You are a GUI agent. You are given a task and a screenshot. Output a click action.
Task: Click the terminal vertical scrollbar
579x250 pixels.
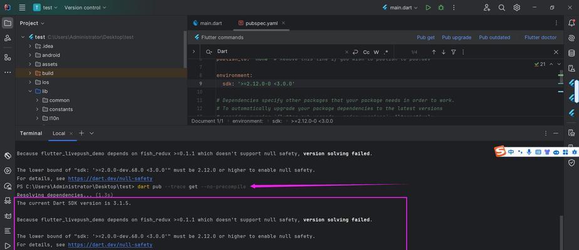(x=562, y=232)
